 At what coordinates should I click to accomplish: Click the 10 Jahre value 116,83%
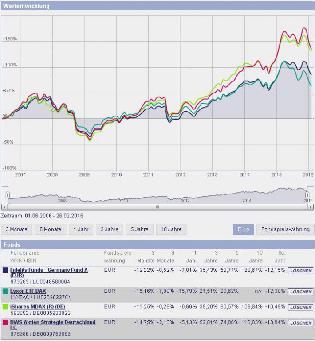252,322
